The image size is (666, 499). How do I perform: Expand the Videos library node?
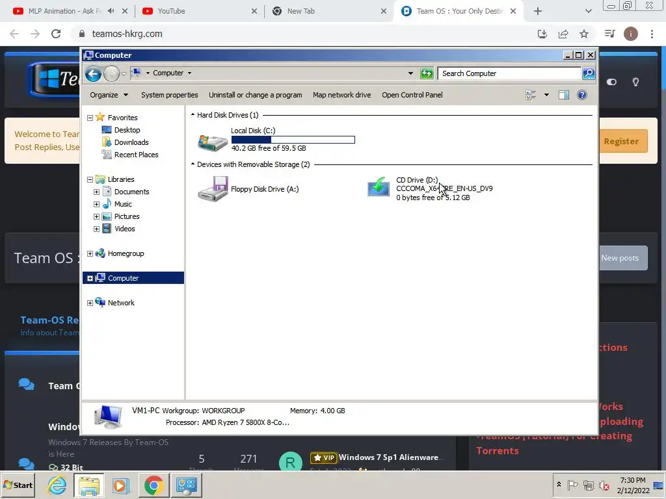[96, 229]
